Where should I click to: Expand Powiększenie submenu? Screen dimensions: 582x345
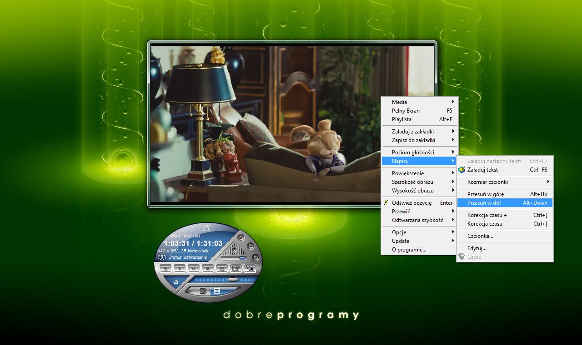[420, 173]
